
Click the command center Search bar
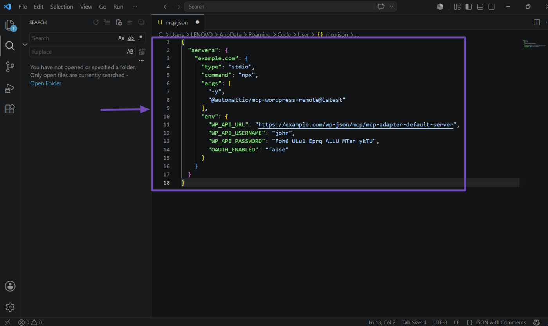[x=279, y=7]
